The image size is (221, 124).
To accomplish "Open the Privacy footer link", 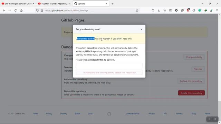I will (x=49, y=114).
